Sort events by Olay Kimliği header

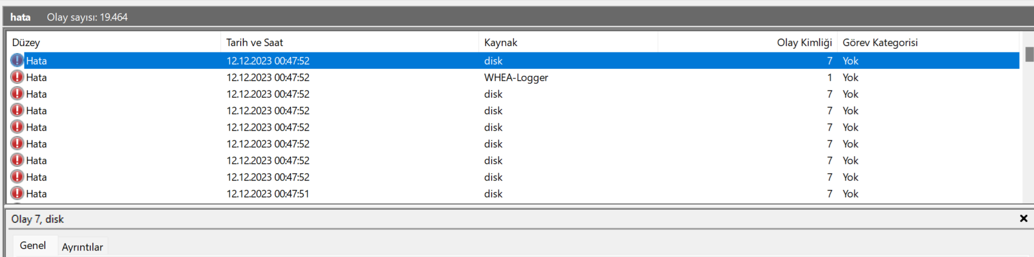point(804,43)
